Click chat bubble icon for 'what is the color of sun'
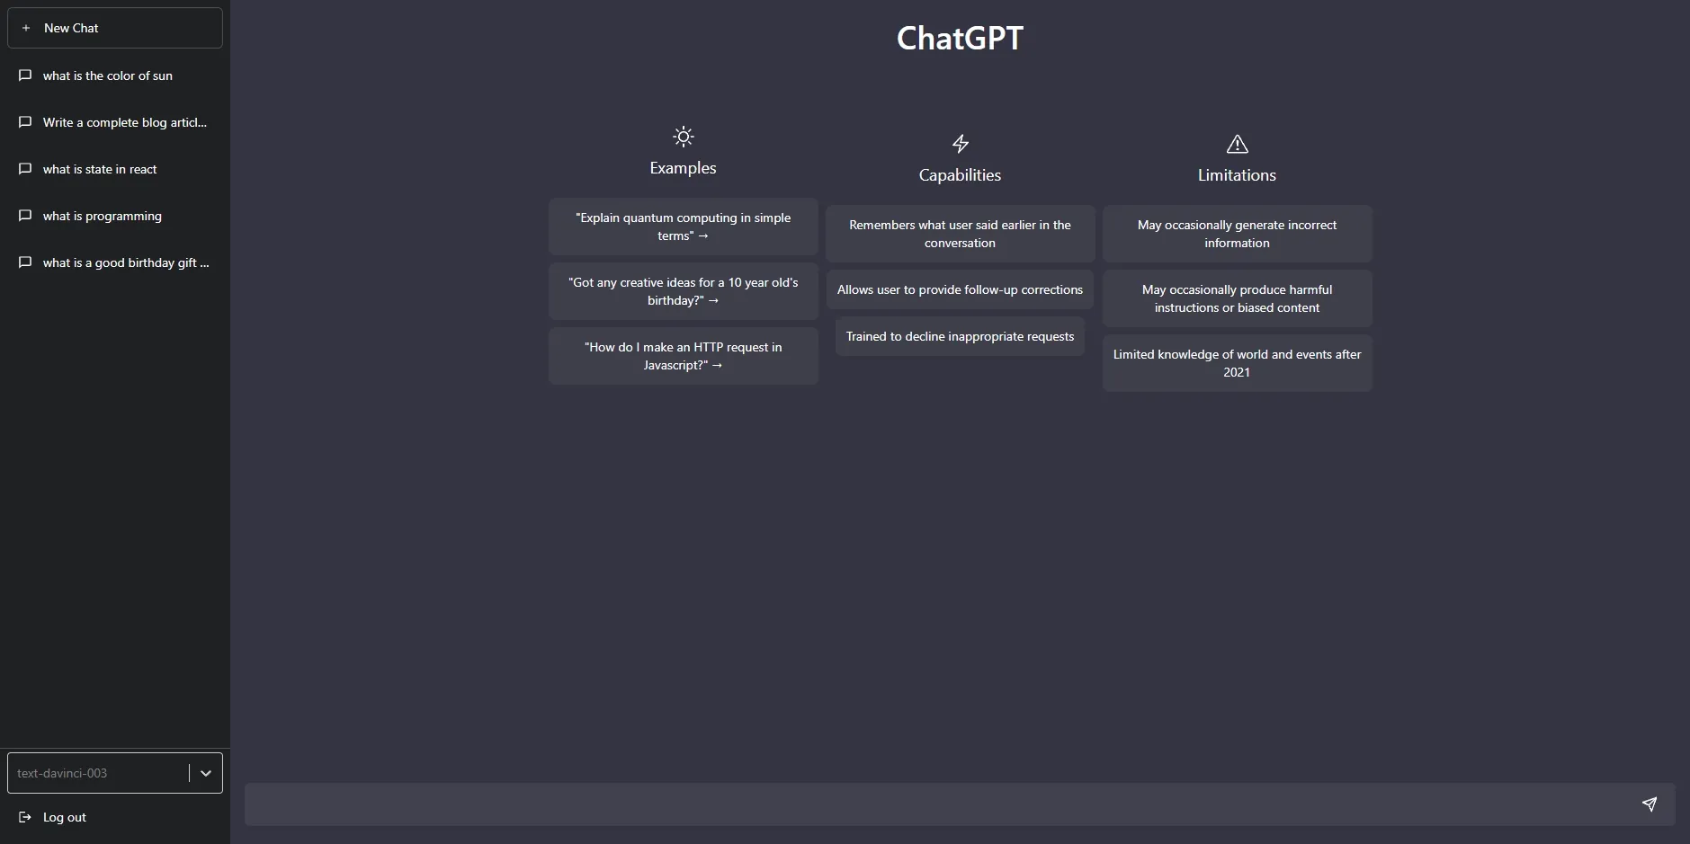 pyautogui.click(x=25, y=76)
